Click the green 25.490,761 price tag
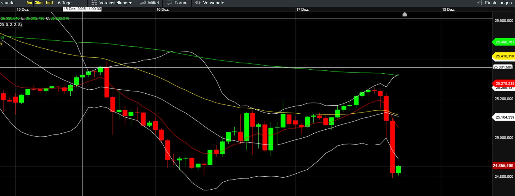Screen dimensions: 515x196 click(x=504, y=42)
